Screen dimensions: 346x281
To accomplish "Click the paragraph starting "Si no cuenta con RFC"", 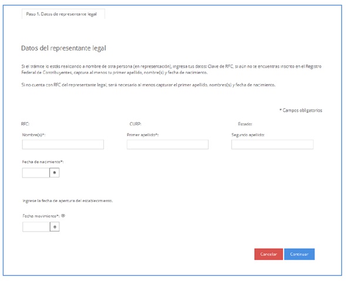I will click(148, 85).
